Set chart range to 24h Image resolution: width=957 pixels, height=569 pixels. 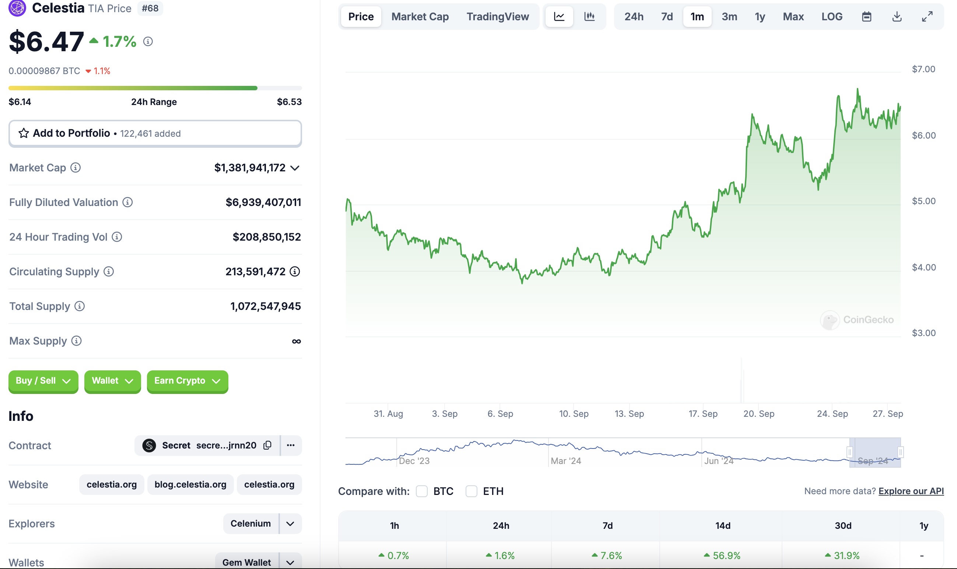pos(634,17)
